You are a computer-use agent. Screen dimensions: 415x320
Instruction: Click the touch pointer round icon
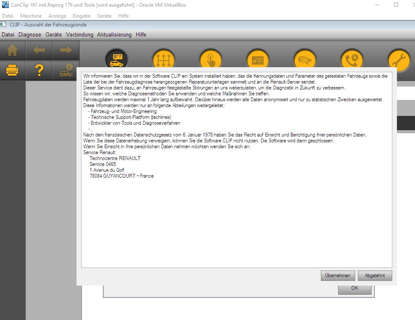click(x=211, y=60)
